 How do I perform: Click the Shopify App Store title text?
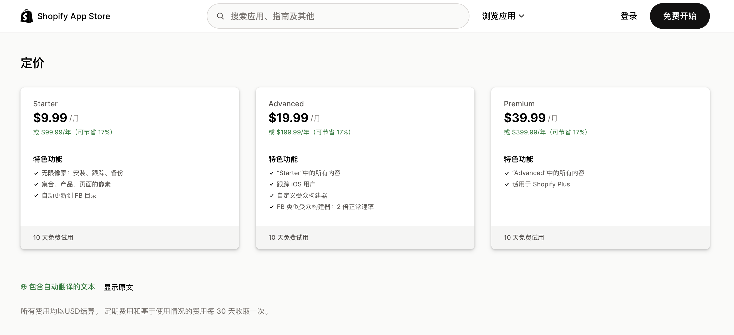point(74,16)
